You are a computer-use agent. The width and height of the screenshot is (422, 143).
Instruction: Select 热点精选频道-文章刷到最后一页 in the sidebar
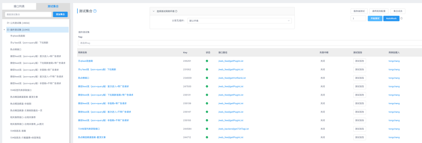(x=27, y=111)
